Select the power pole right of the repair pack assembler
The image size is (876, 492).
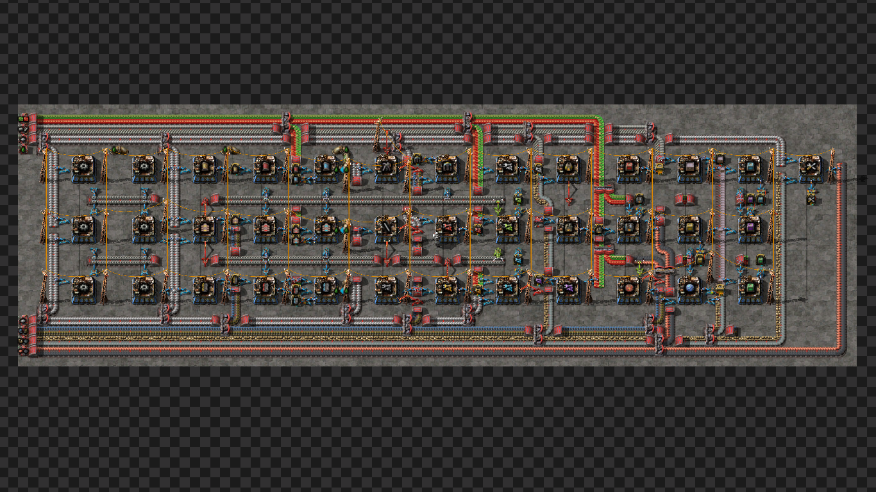point(832,166)
